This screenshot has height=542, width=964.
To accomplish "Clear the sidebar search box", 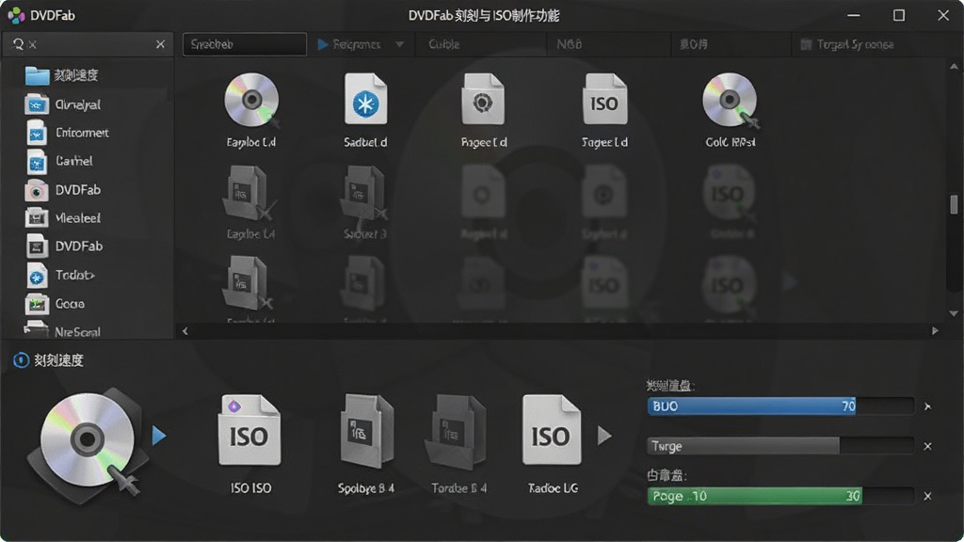I will (x=160, y=44).
